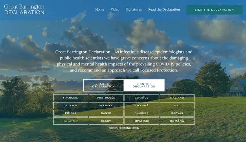Open the Dansk translation

coord(106,113)
